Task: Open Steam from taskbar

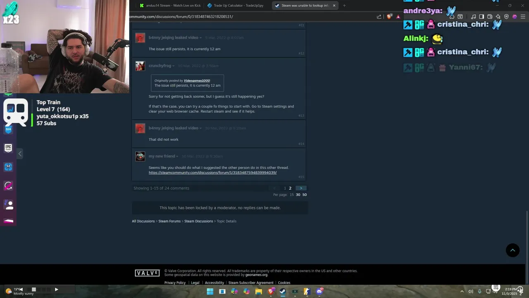Action: coord(283,291)
